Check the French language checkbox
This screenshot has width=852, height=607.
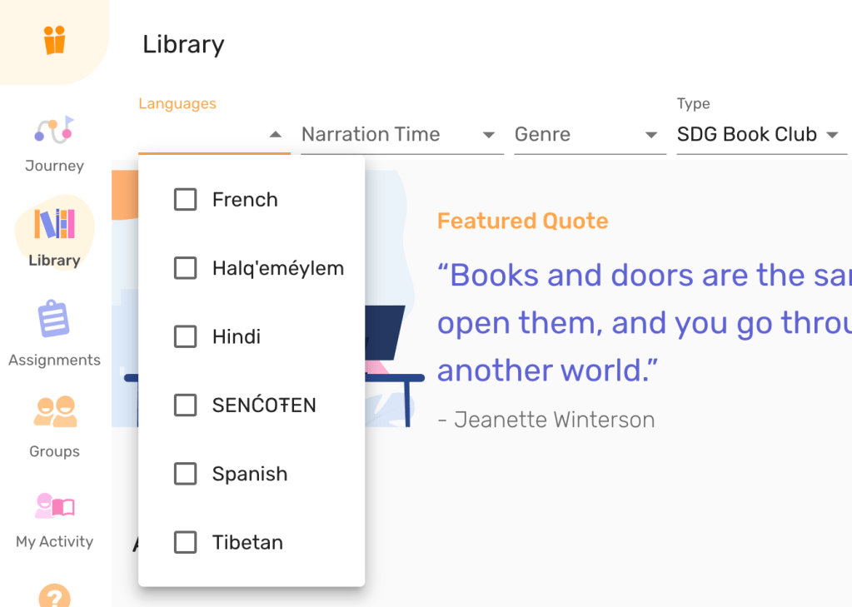click(x=185, y=200)
